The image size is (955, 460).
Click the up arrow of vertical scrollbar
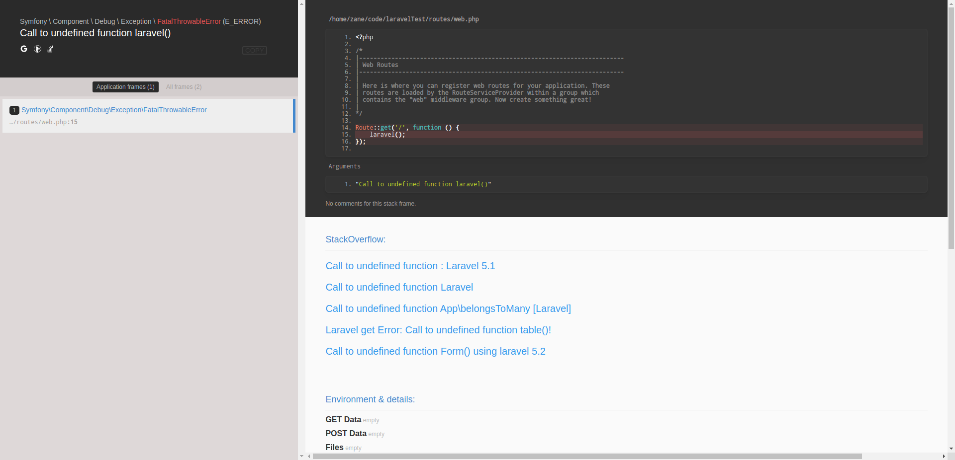tap(951, 3)
